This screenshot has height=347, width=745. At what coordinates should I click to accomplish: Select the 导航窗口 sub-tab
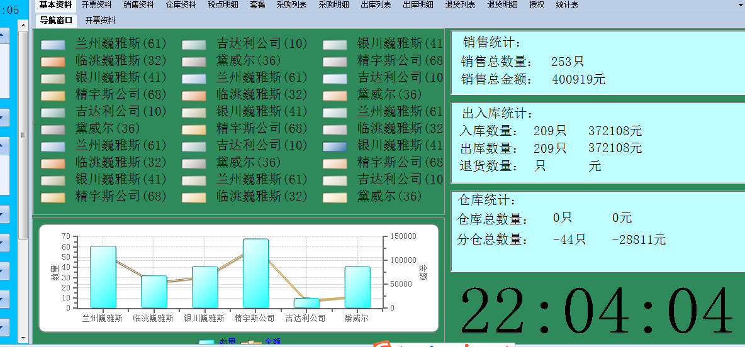[56, 20]
